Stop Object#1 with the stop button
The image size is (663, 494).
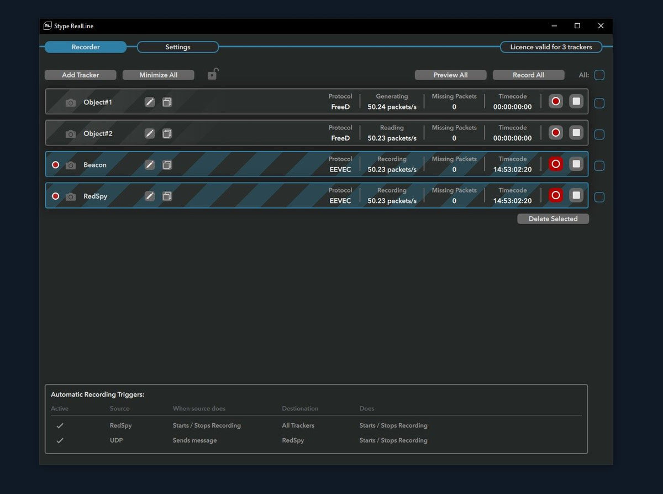(x=576, y=101)
